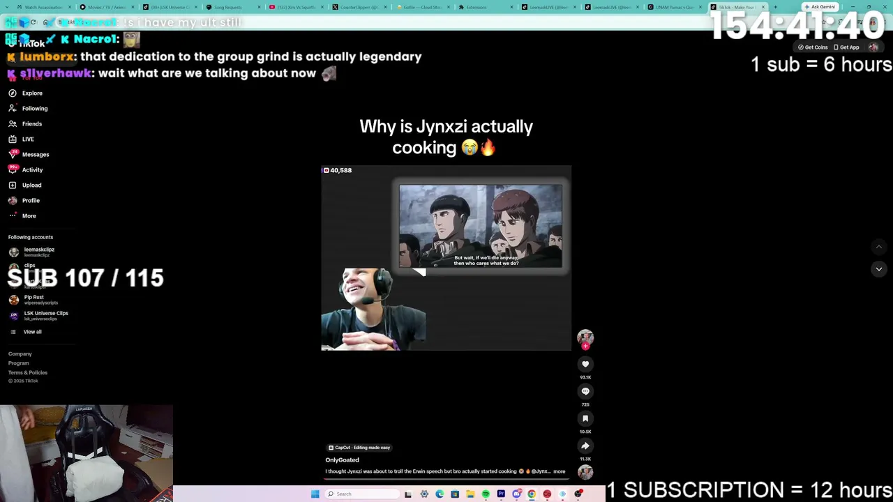The width and height of the screenshot is (893, 502).
Task: Click the Windows taskbar Search box
Action: [x=362, y=494]
